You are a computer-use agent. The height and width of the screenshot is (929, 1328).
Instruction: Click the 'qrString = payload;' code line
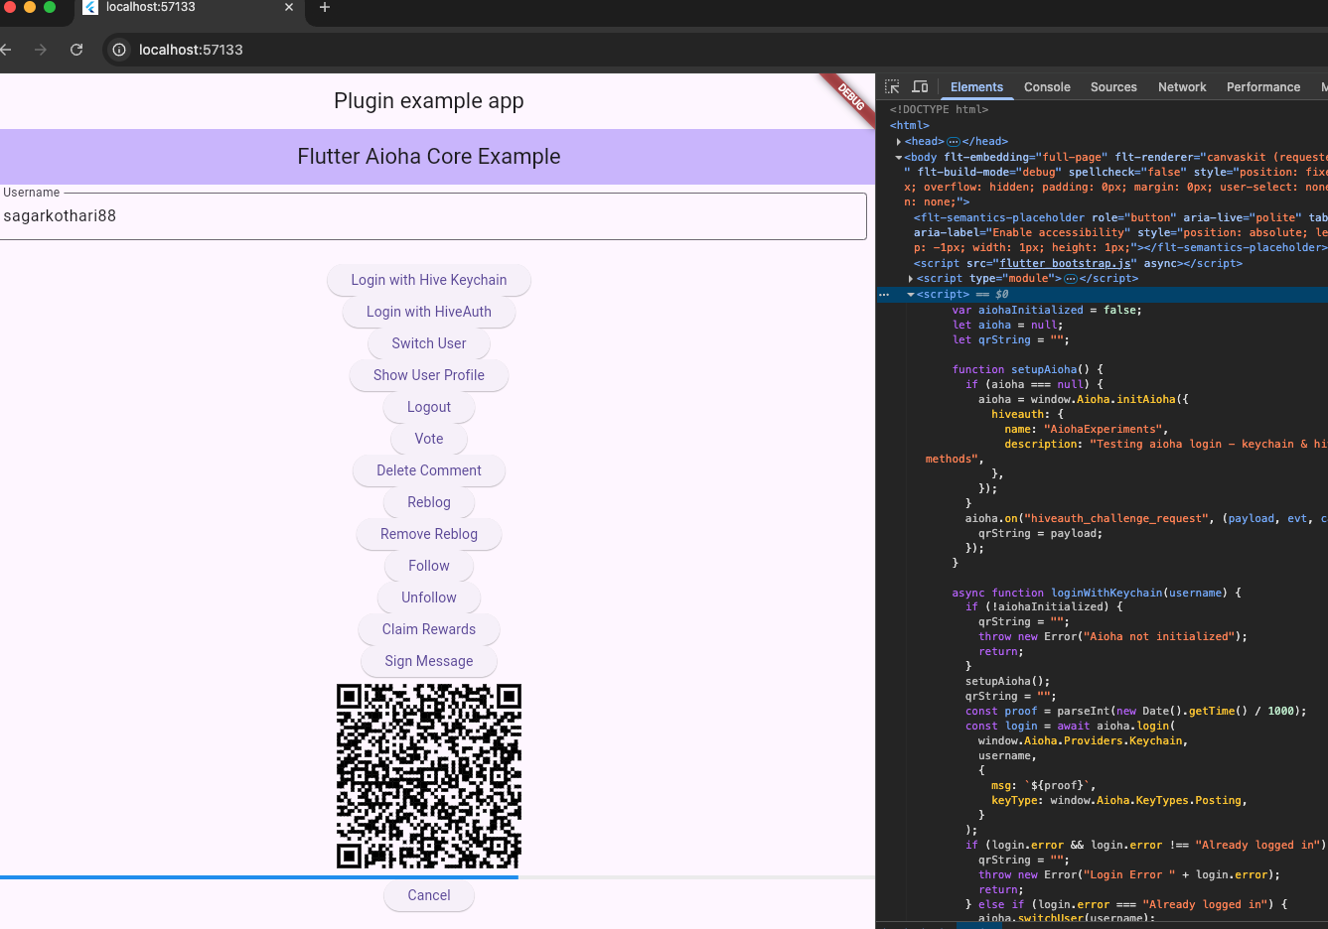(x=1040, y=534)
